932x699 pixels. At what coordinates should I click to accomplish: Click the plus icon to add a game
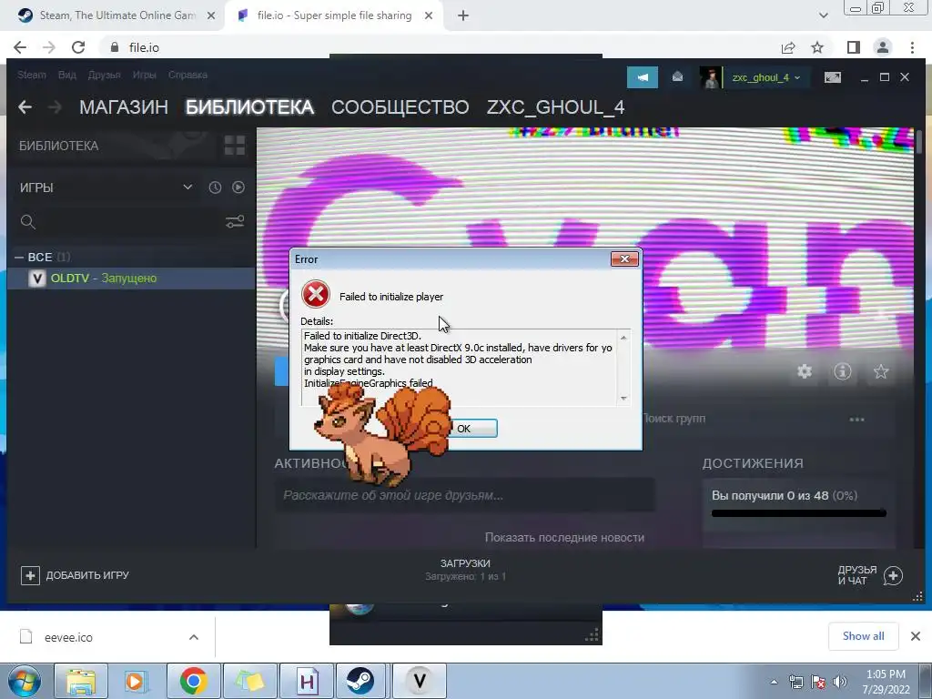(x=30, y=575)
